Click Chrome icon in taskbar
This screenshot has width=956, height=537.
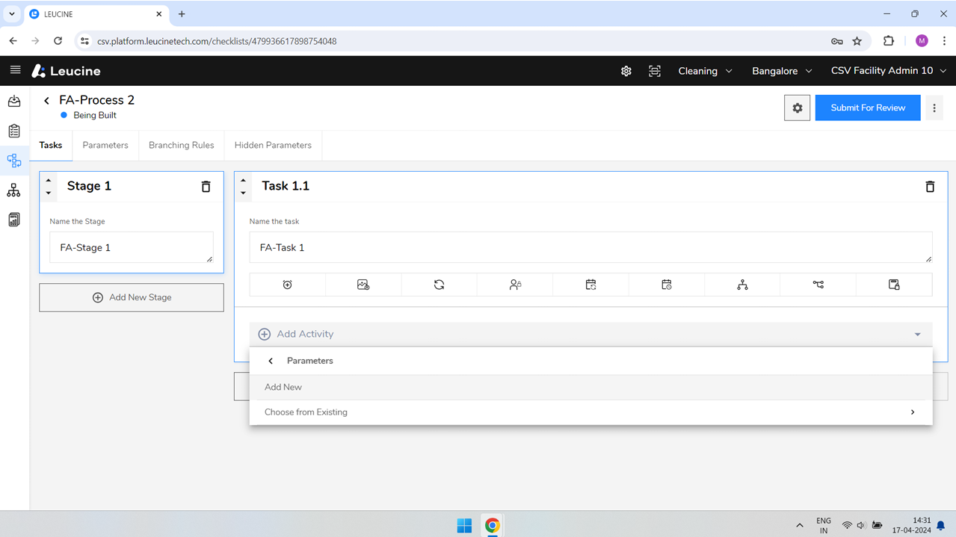[493, 526]
